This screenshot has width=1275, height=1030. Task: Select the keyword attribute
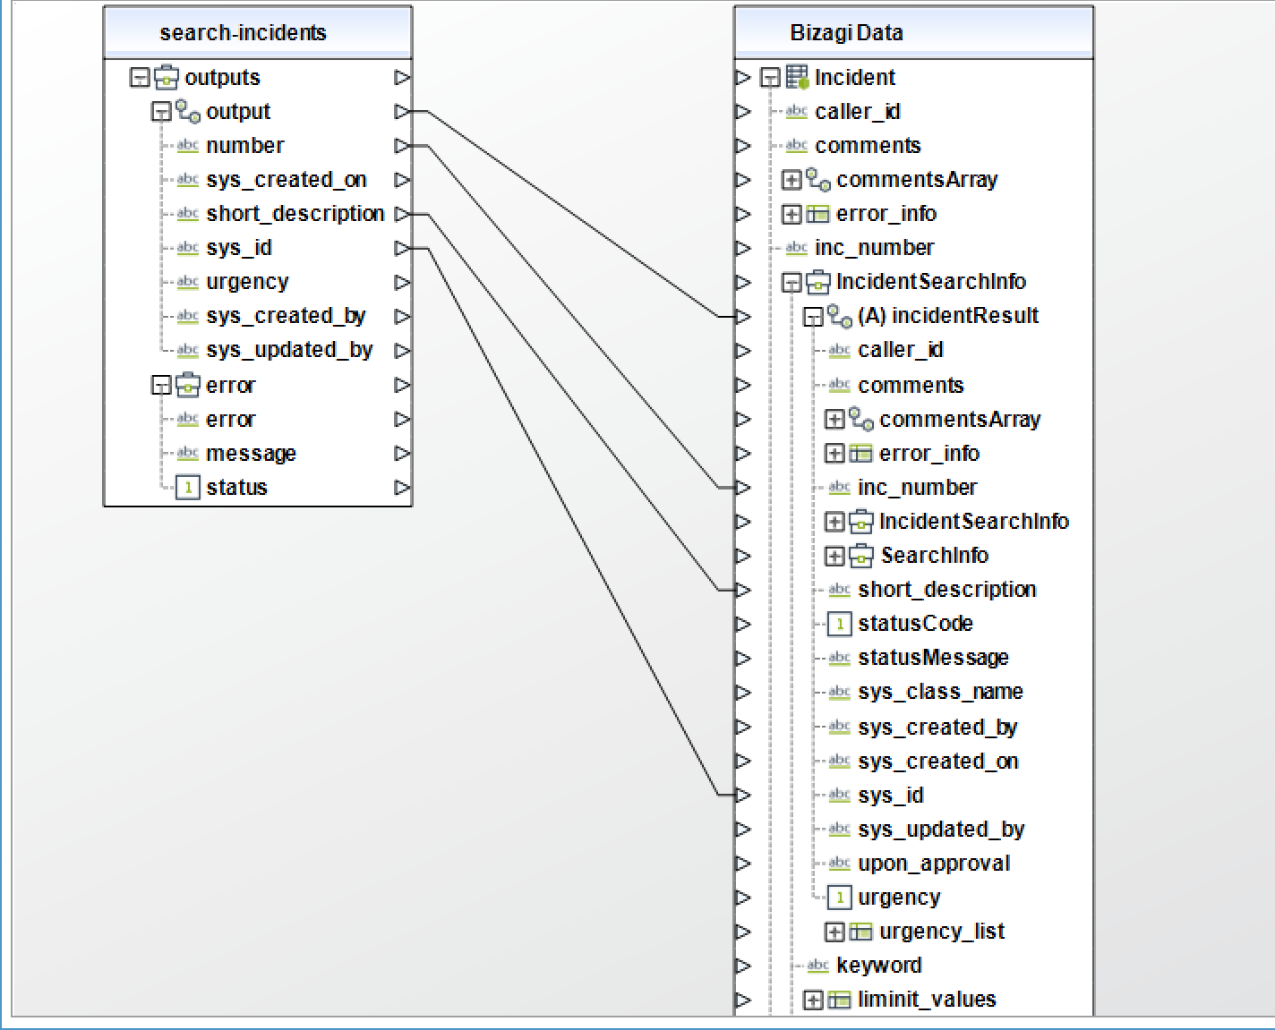(879, 966)
